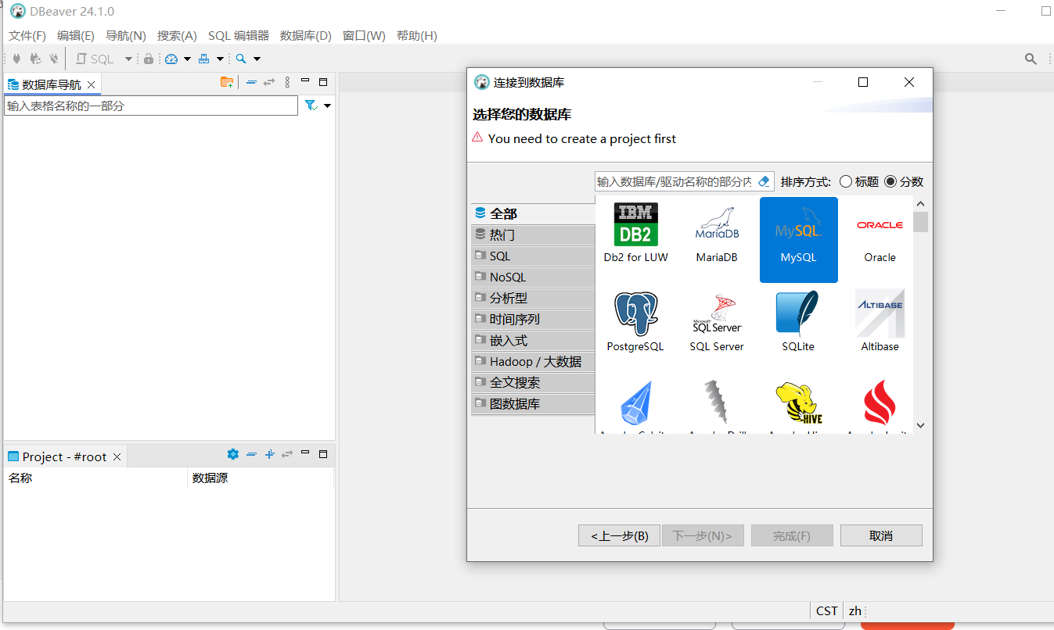Clear the driver search with eraser icon
Image resolution: width=1054 pixels, height=630 pixels.
coord(764,181)
